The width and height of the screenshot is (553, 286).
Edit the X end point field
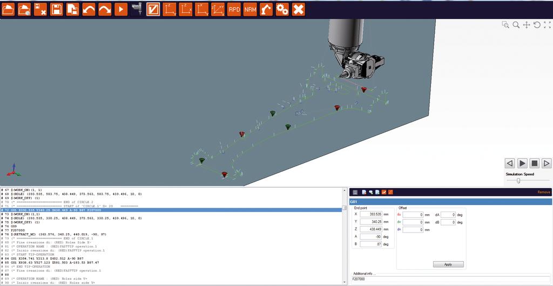click(371, 214)
